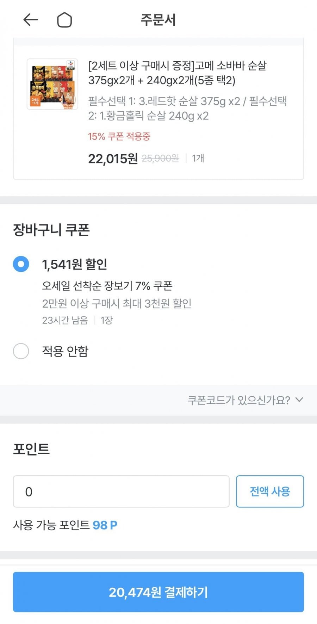This screenshot has height=624, width=317.
Task: Go back using the left arrow icon
Action: pos(30,20)
